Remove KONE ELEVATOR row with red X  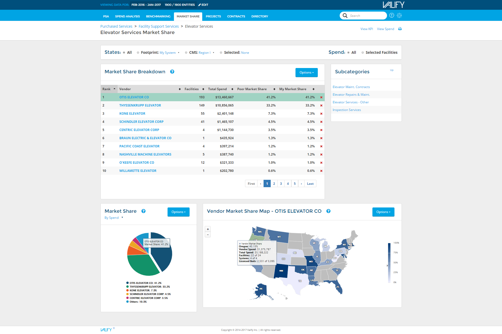coord(321,114)
